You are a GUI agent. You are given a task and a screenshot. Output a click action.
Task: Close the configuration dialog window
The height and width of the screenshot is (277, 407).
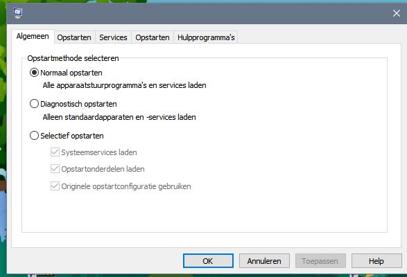pos(397,13)
